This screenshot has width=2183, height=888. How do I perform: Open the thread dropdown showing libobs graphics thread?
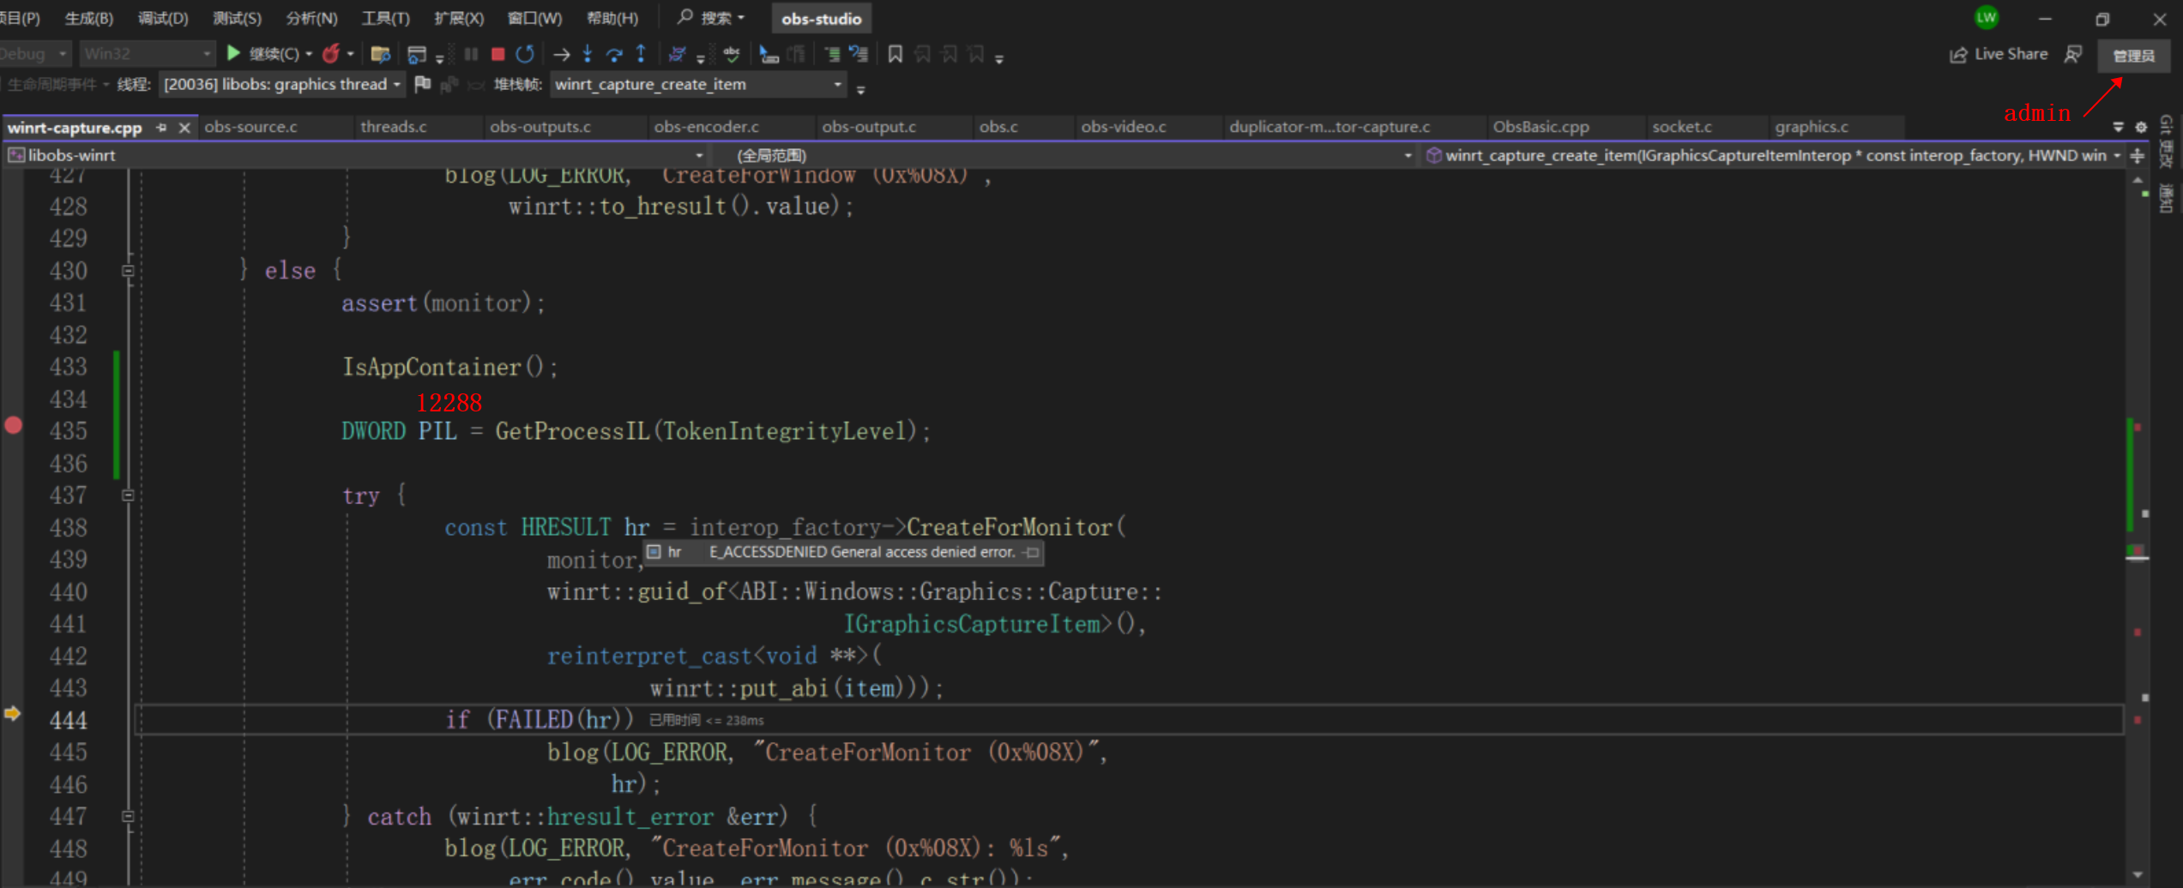click(x=283, y=84)
